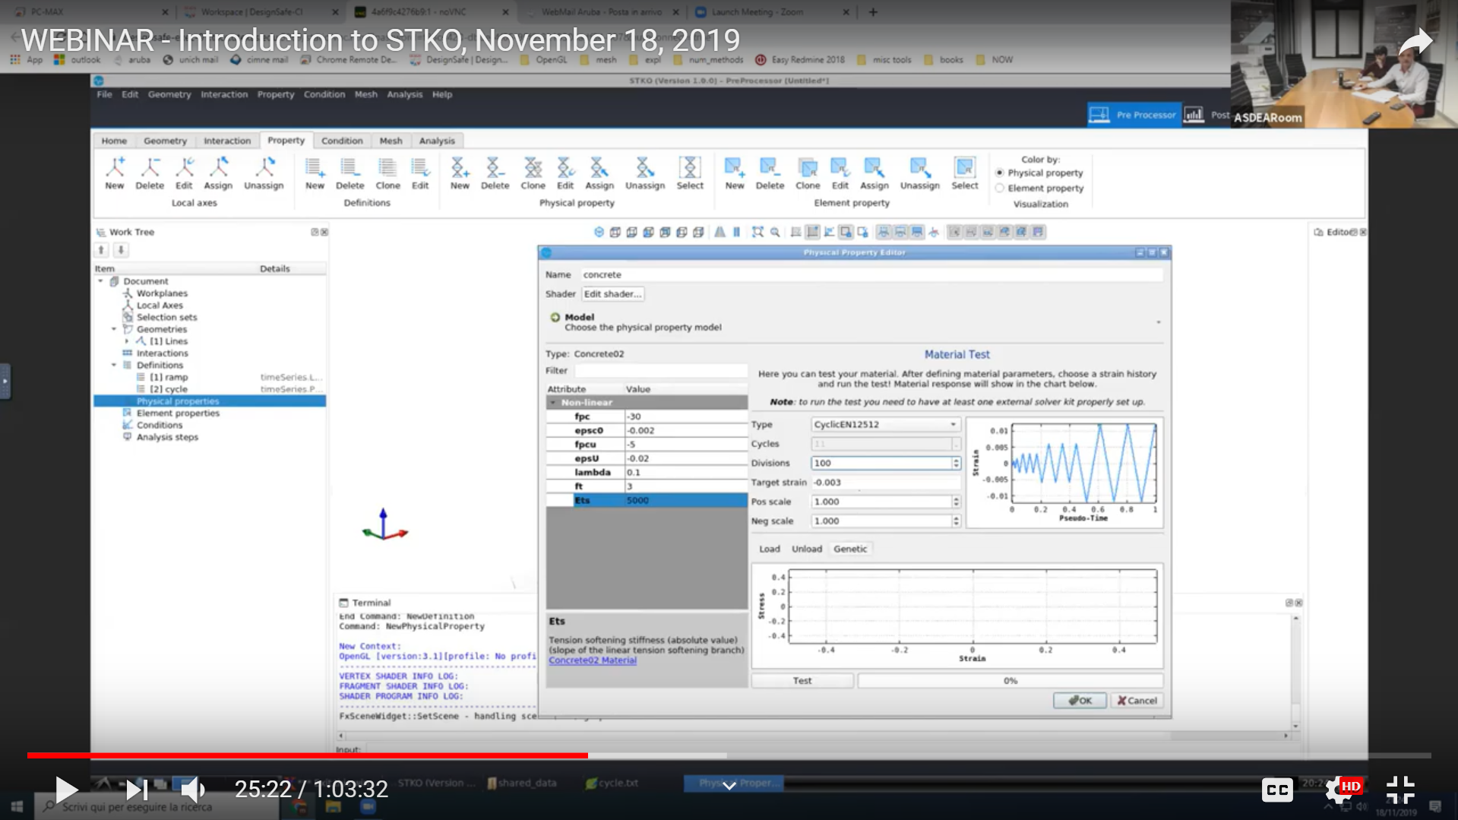Move item up in Work Tree
This screenshot has width=1458, height=820.
(x=101, y=250)
